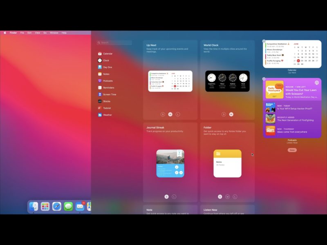This screenshot has width=327, height=245.
Task: Click the Podcasts app icon in Listen Now widget
Action: coord(316,83)
